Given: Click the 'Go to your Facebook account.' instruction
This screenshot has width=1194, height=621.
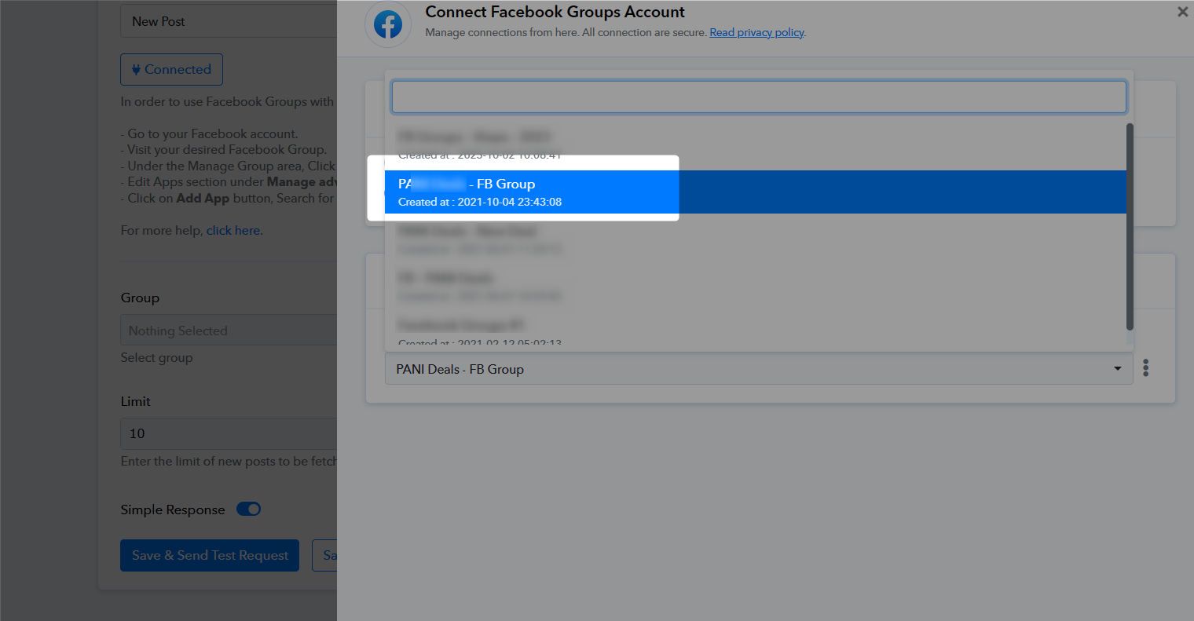Looking at the screenshot, I should click(x=212, y=133).
